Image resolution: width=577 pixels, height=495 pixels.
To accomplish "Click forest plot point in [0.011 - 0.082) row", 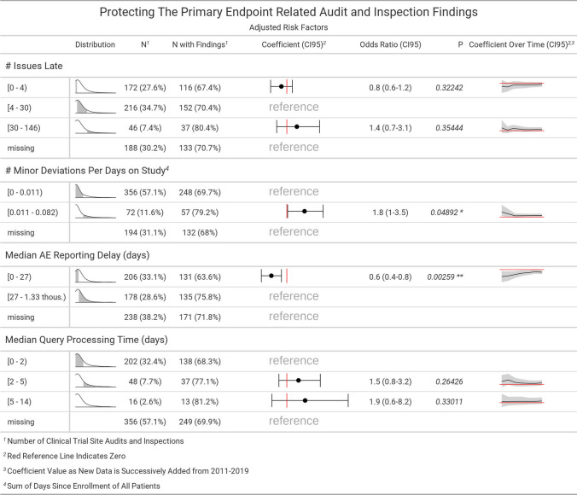I will pos(304,210).
